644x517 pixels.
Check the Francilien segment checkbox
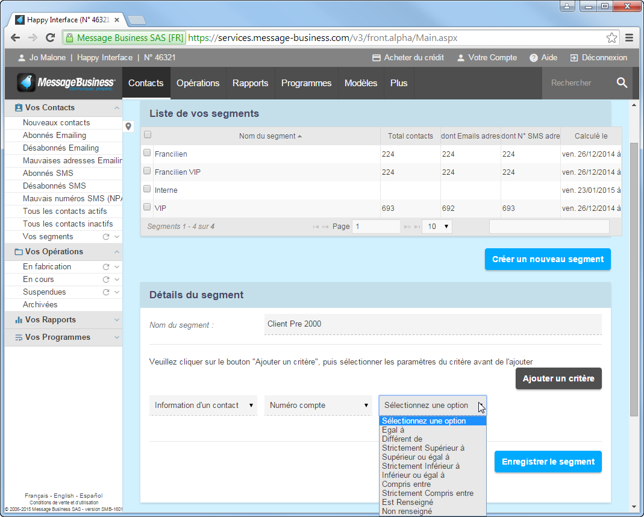point(147,153)
